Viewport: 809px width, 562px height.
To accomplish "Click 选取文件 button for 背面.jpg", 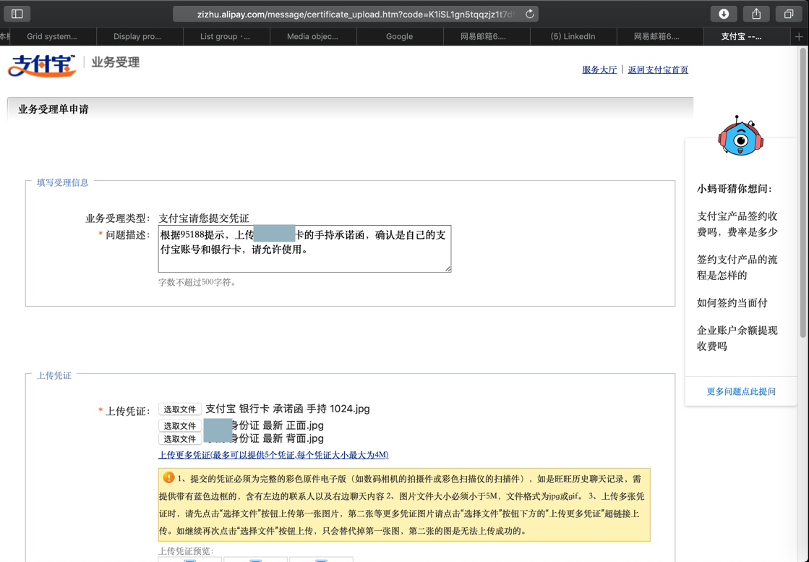I will 179,438.
